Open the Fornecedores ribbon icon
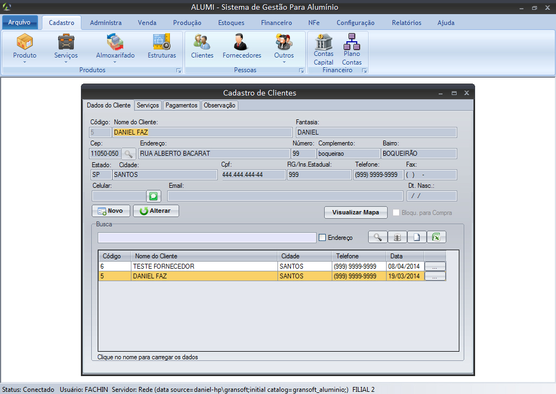 (x=242, y=42)
